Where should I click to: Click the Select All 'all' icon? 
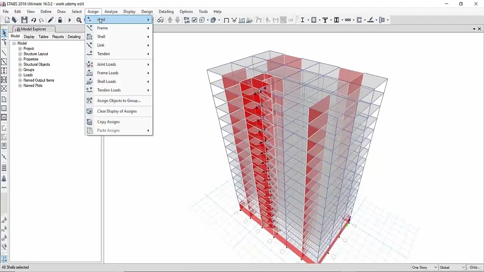4,220
